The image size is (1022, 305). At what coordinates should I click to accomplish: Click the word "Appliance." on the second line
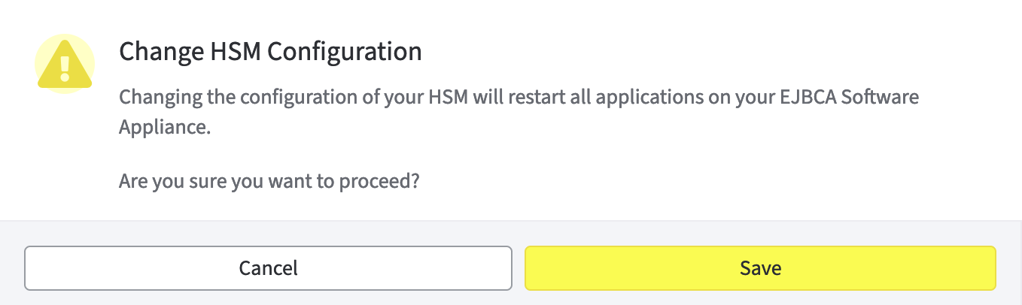[163, 127]
